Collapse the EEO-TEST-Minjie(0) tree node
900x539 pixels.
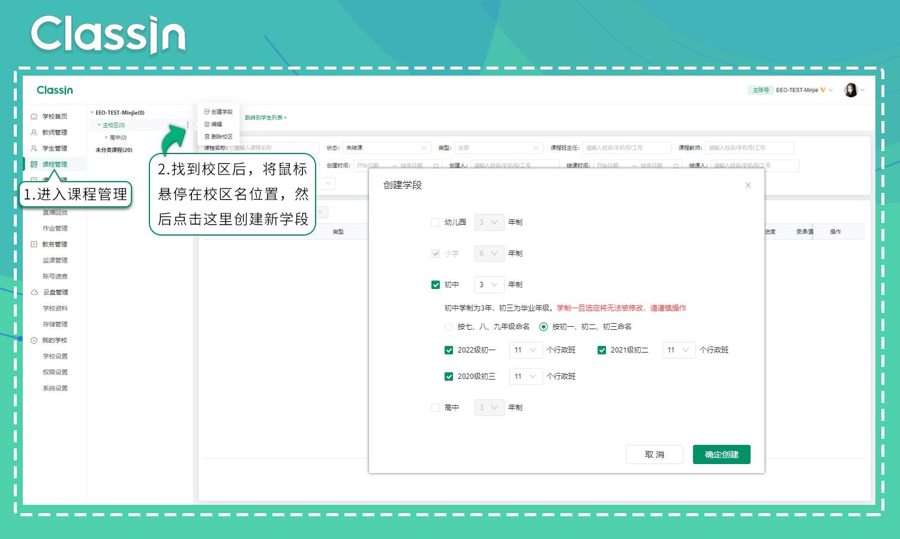(92, 113)
